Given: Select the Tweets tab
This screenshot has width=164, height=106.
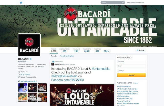Looking at the screenshot, I should pyautogui.click(x=54, y=56).
